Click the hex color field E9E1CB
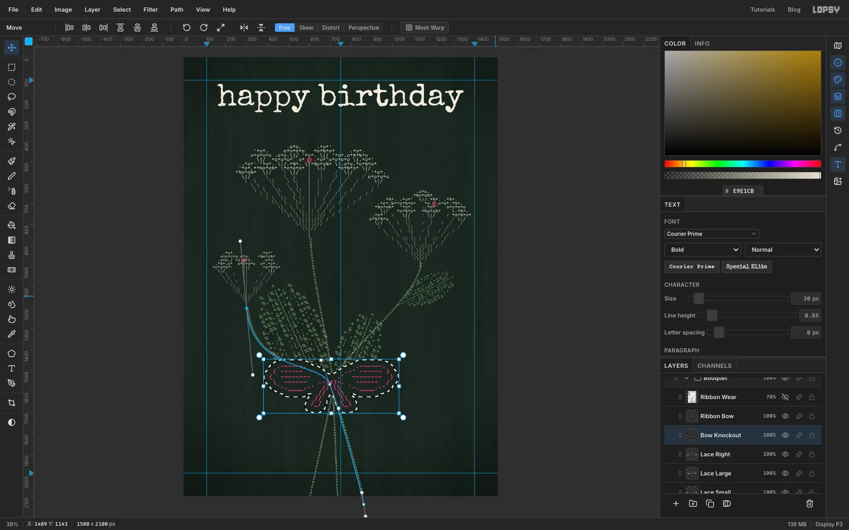 (x=743, y=191)
